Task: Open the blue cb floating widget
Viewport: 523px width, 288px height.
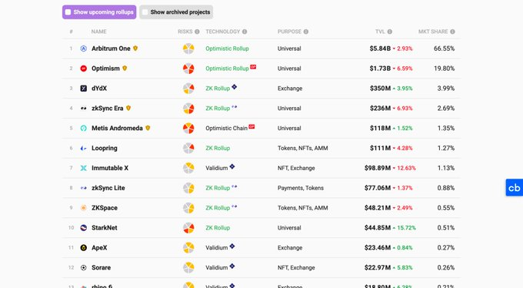Action: coord(515,187)
